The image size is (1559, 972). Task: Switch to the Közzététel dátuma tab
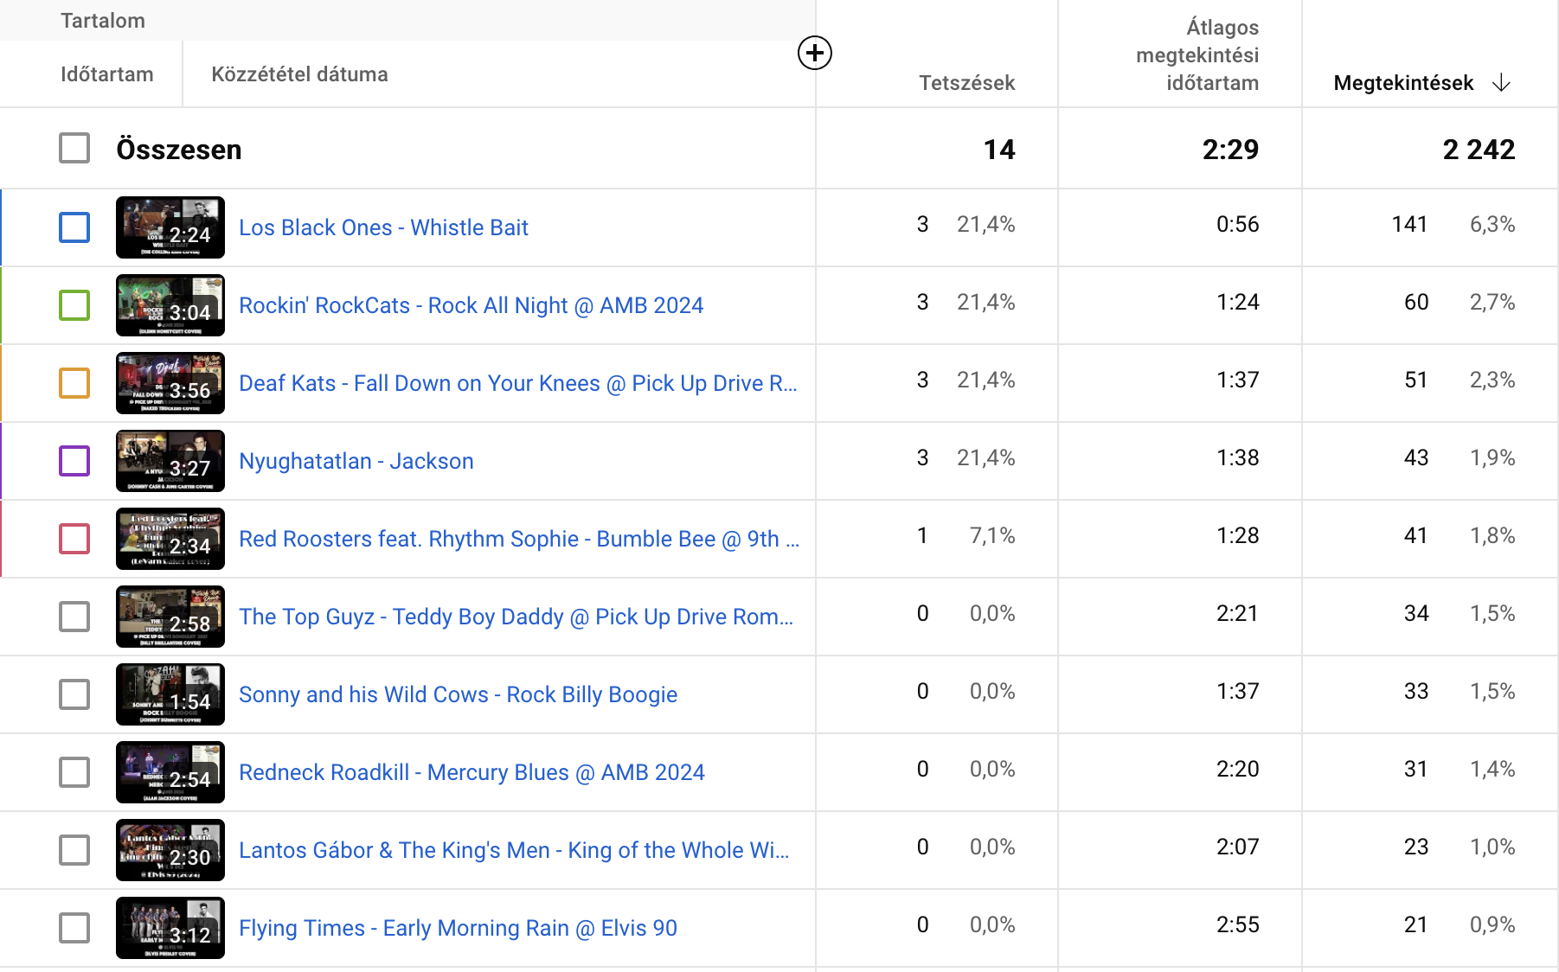299,74
